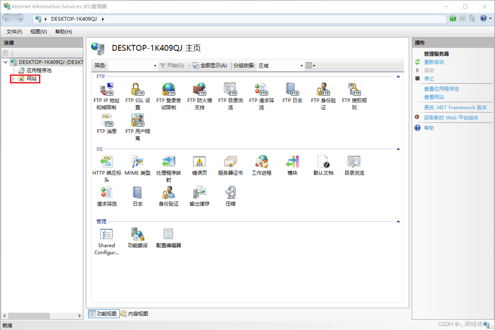Collapse the 管理 group section

point(398,222)
